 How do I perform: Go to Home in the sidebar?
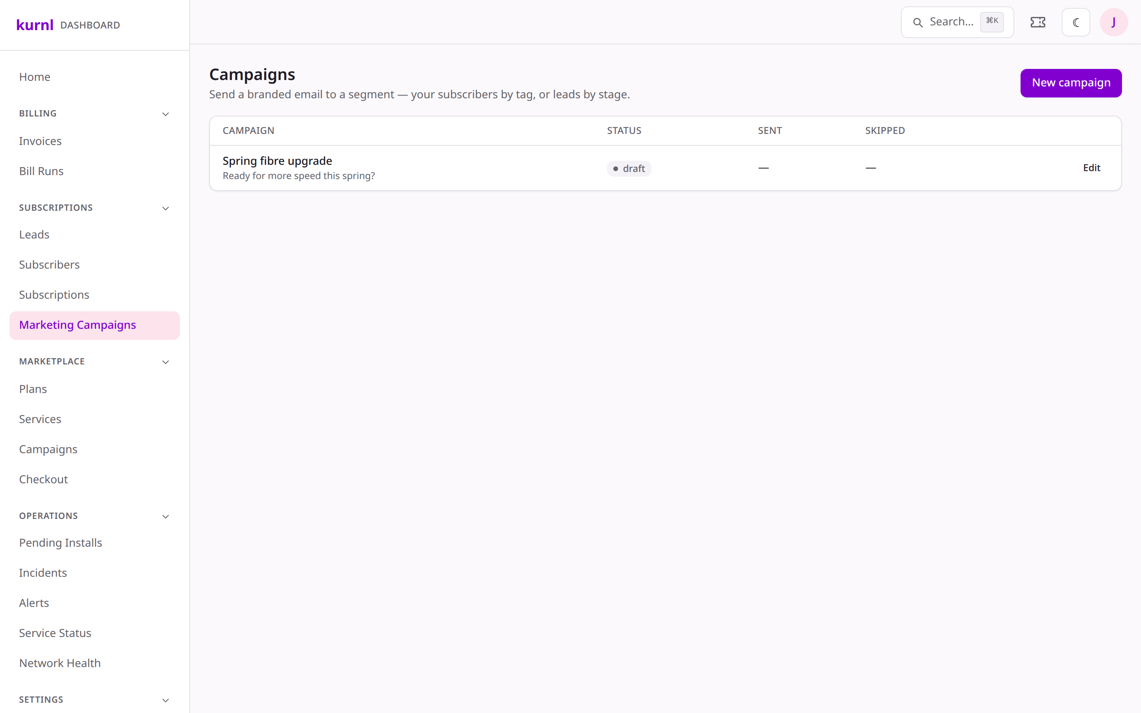click(94, 77)
